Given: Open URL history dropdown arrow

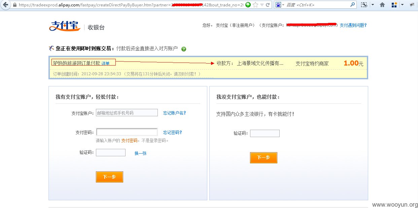Looking at the screenshot, I should click(262, 5).
